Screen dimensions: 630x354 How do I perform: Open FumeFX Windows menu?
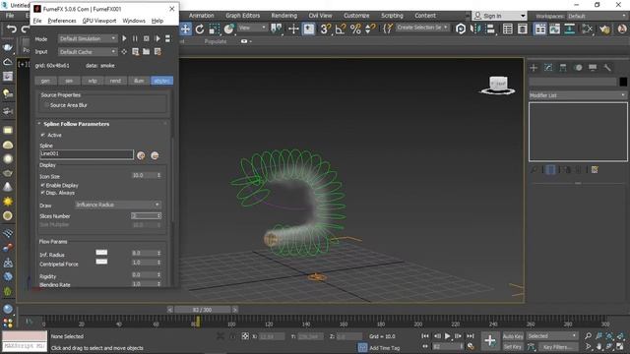point(134,21)
